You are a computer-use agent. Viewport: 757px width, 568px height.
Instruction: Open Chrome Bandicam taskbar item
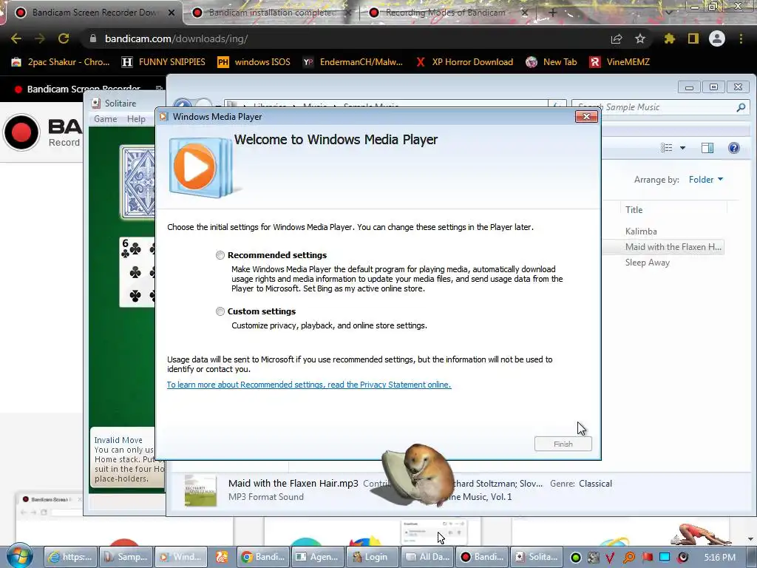coord(263,557)
